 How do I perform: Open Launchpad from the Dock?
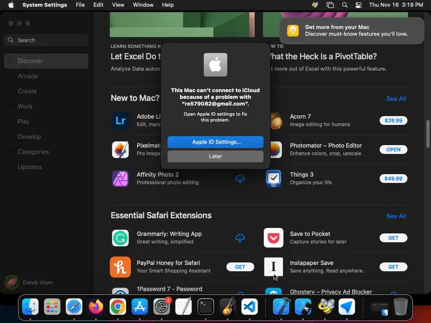coord(52,307)
